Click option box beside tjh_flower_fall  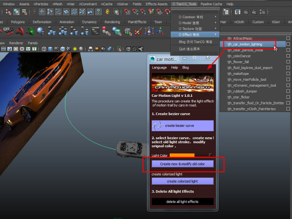tap(288, 62)
